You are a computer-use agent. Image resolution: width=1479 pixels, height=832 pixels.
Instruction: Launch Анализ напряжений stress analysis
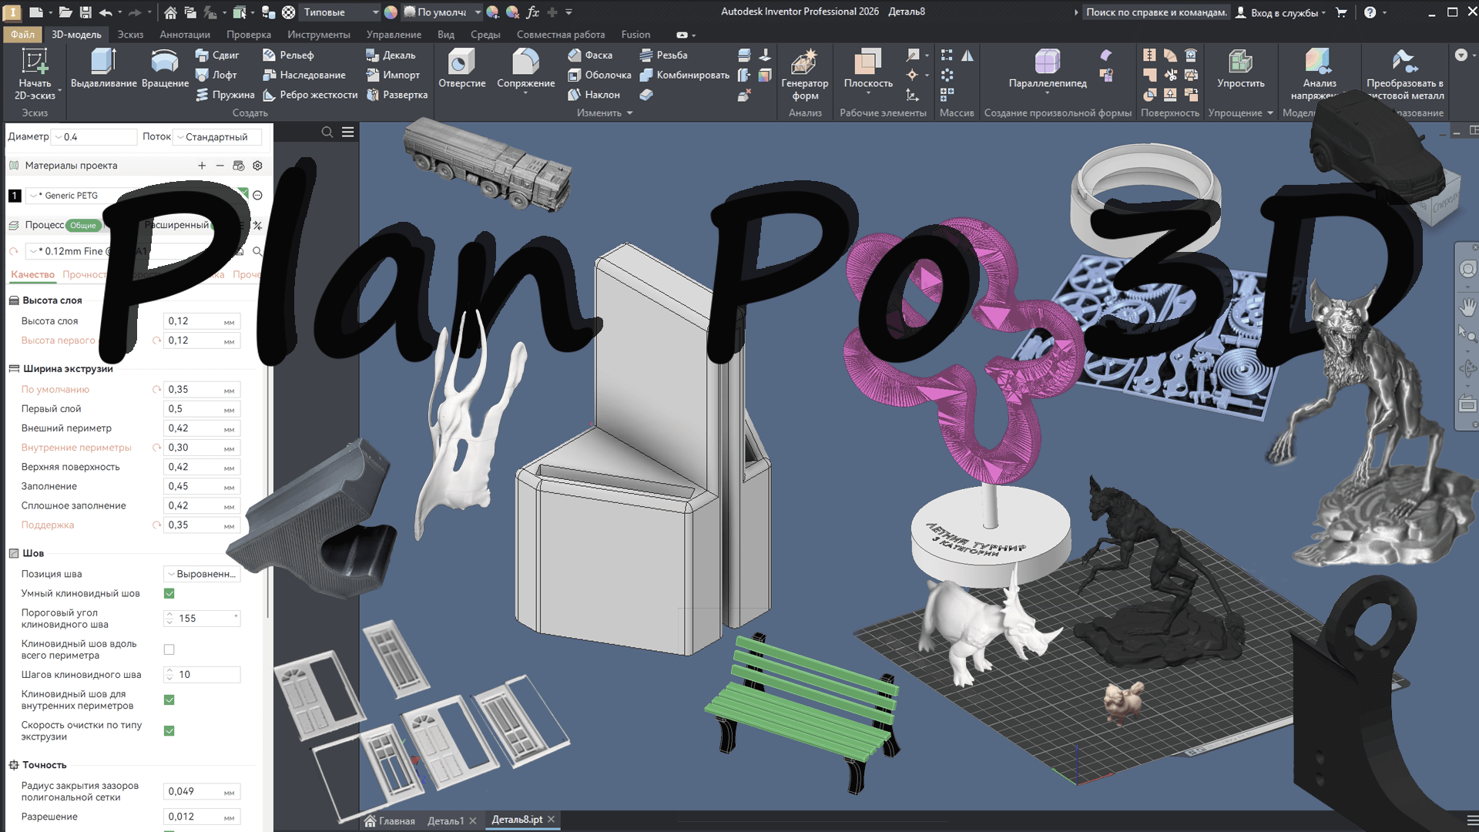click(1319, 74)
